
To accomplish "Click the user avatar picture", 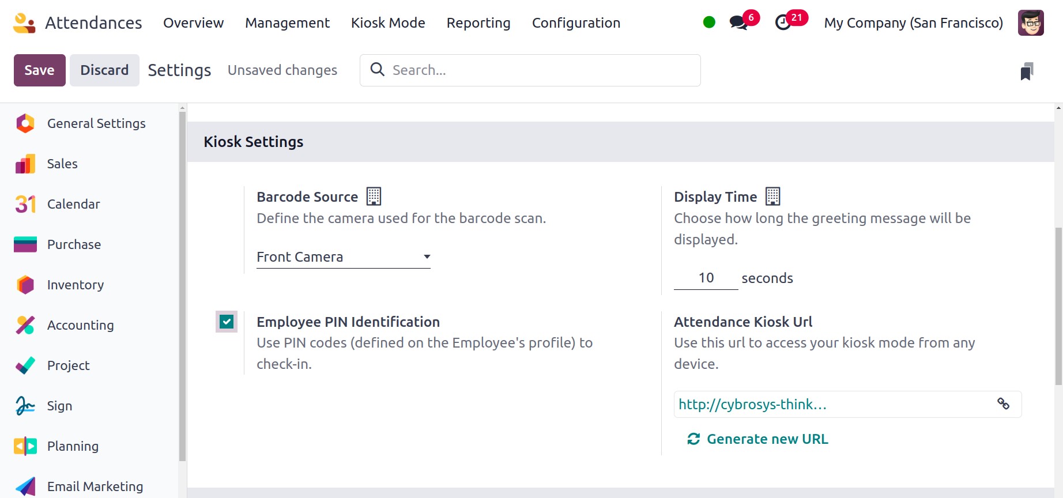I will click(x=1031, y=23).
